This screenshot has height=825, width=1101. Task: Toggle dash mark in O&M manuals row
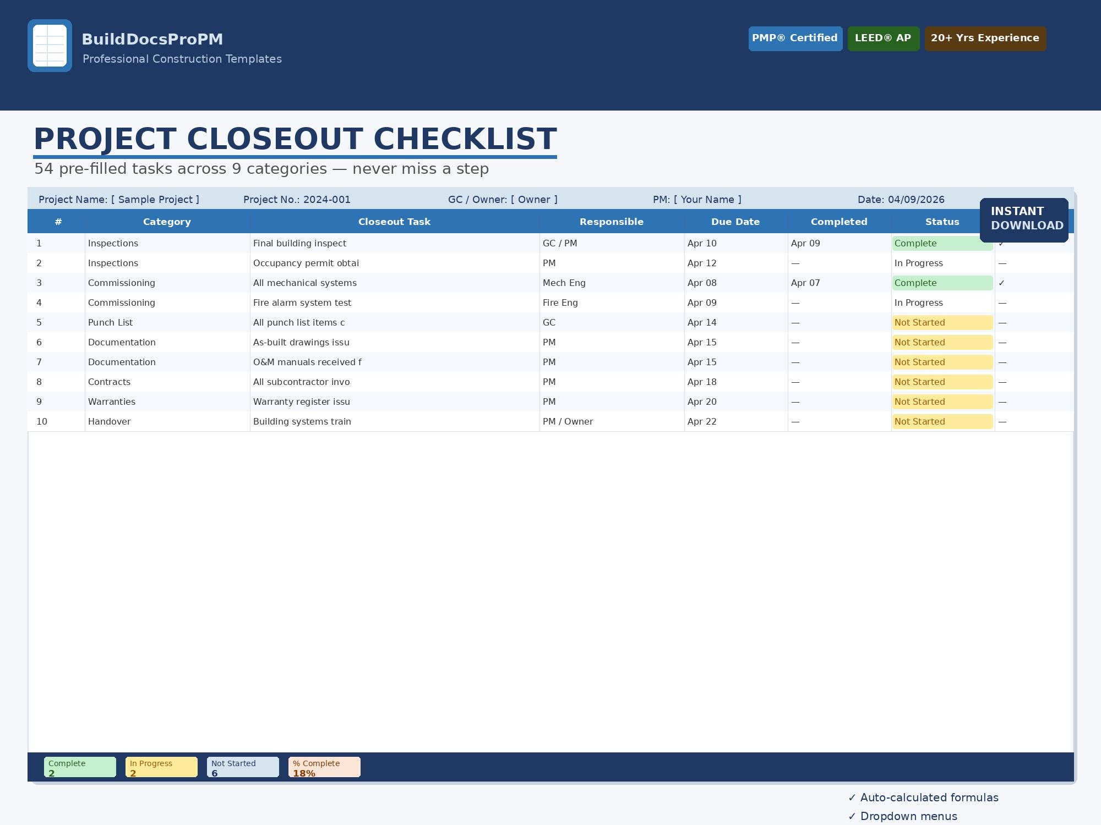(x=1002, y=362)
